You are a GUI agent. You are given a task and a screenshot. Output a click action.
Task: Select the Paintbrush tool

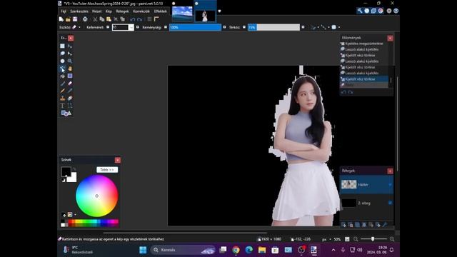(62, 84)
